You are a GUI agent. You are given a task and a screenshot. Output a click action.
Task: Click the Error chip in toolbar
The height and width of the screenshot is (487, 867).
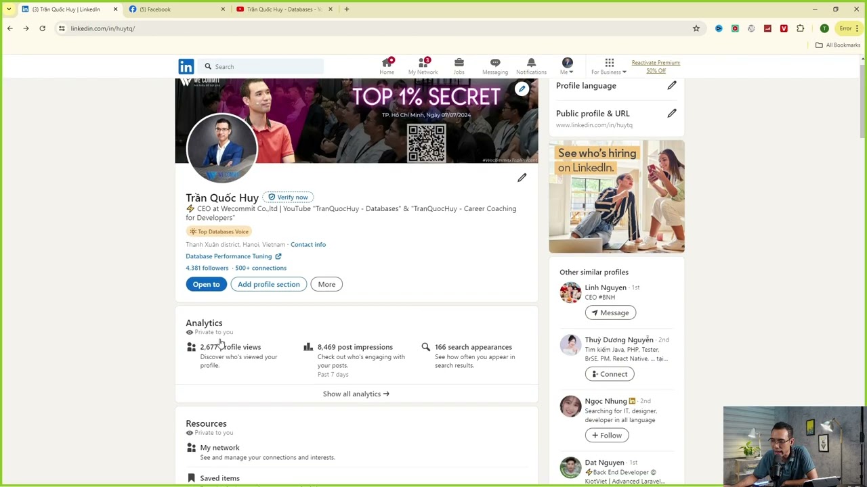pyautogui.click(x=845, y=28)
